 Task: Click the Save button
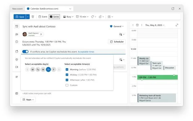[x=20, y=17]
